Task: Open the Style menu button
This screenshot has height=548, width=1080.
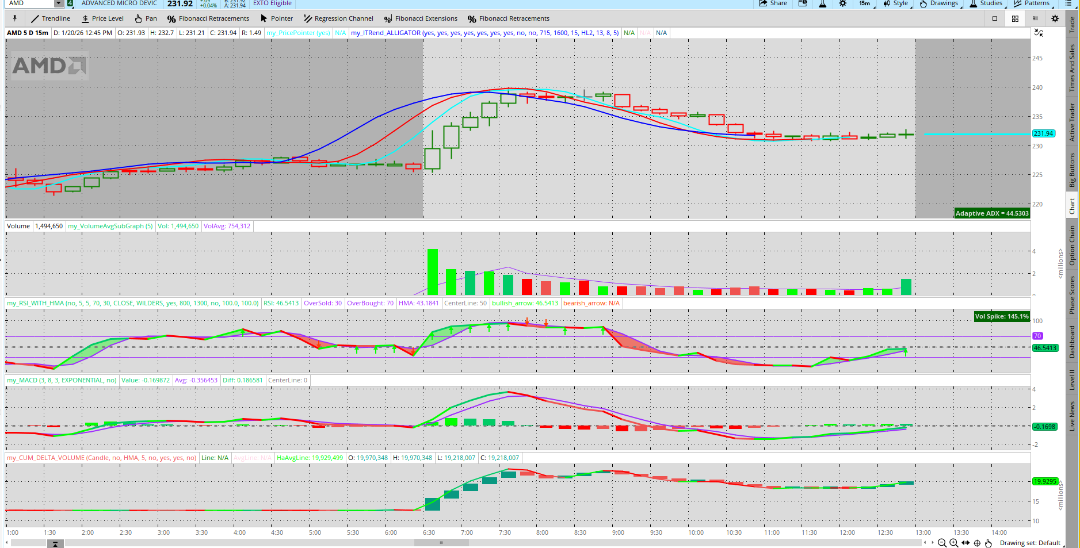Action: pos(896,3)
